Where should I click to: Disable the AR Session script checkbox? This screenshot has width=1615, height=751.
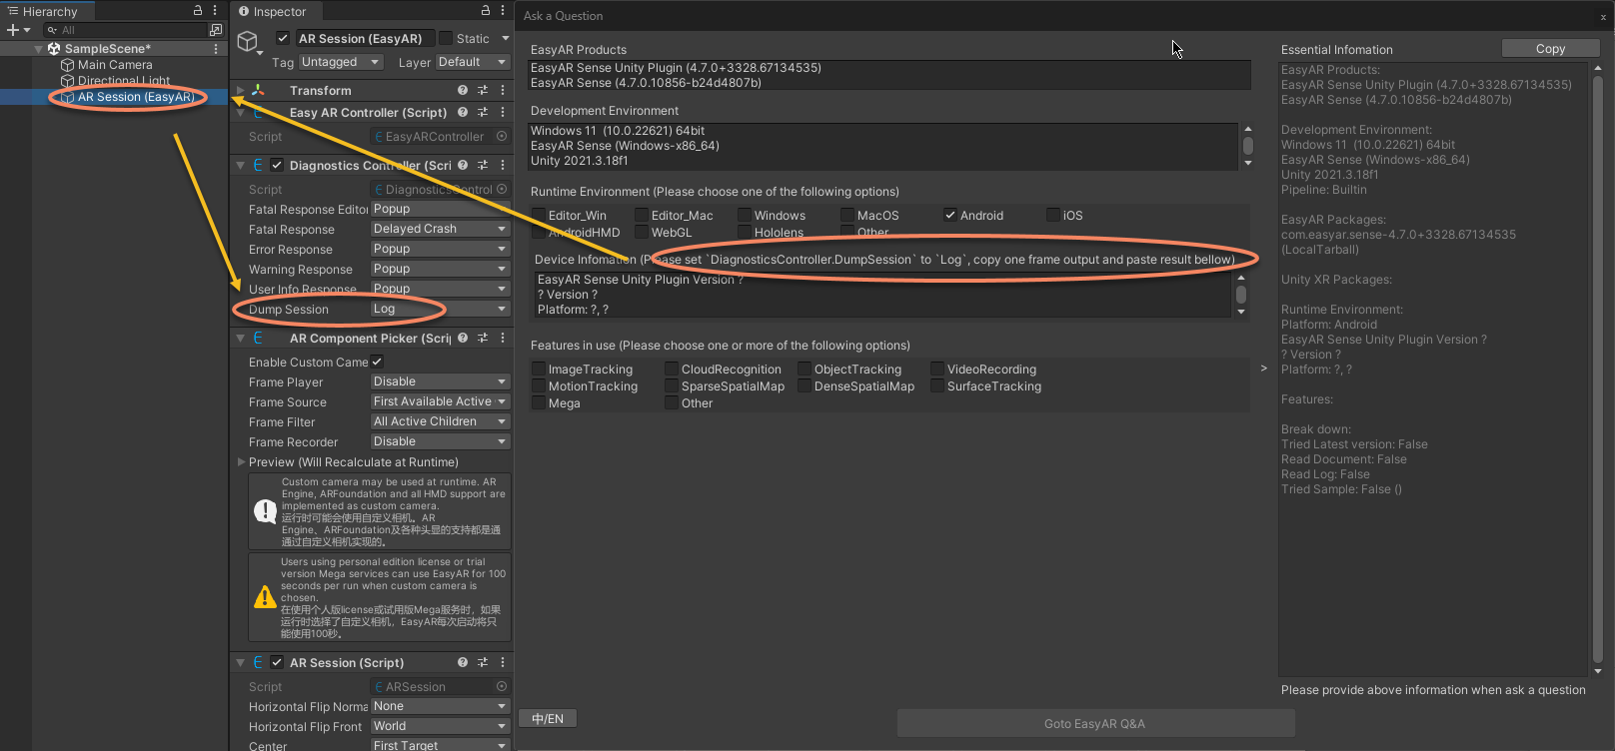pos(277,662)
